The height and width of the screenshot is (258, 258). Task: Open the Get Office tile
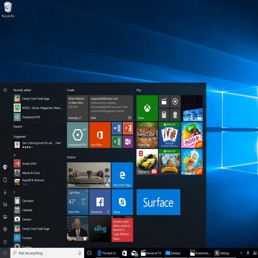[100, 135]
